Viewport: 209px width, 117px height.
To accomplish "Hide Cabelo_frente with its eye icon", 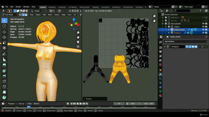I will [x=203, y=30].
